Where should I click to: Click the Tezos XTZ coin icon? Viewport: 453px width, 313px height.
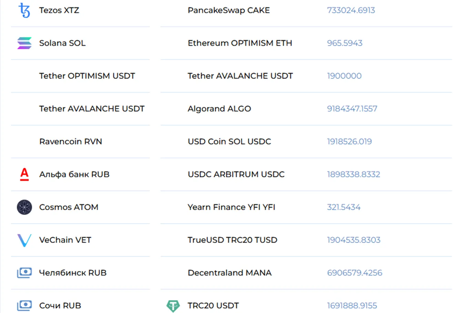click(24, 10)
